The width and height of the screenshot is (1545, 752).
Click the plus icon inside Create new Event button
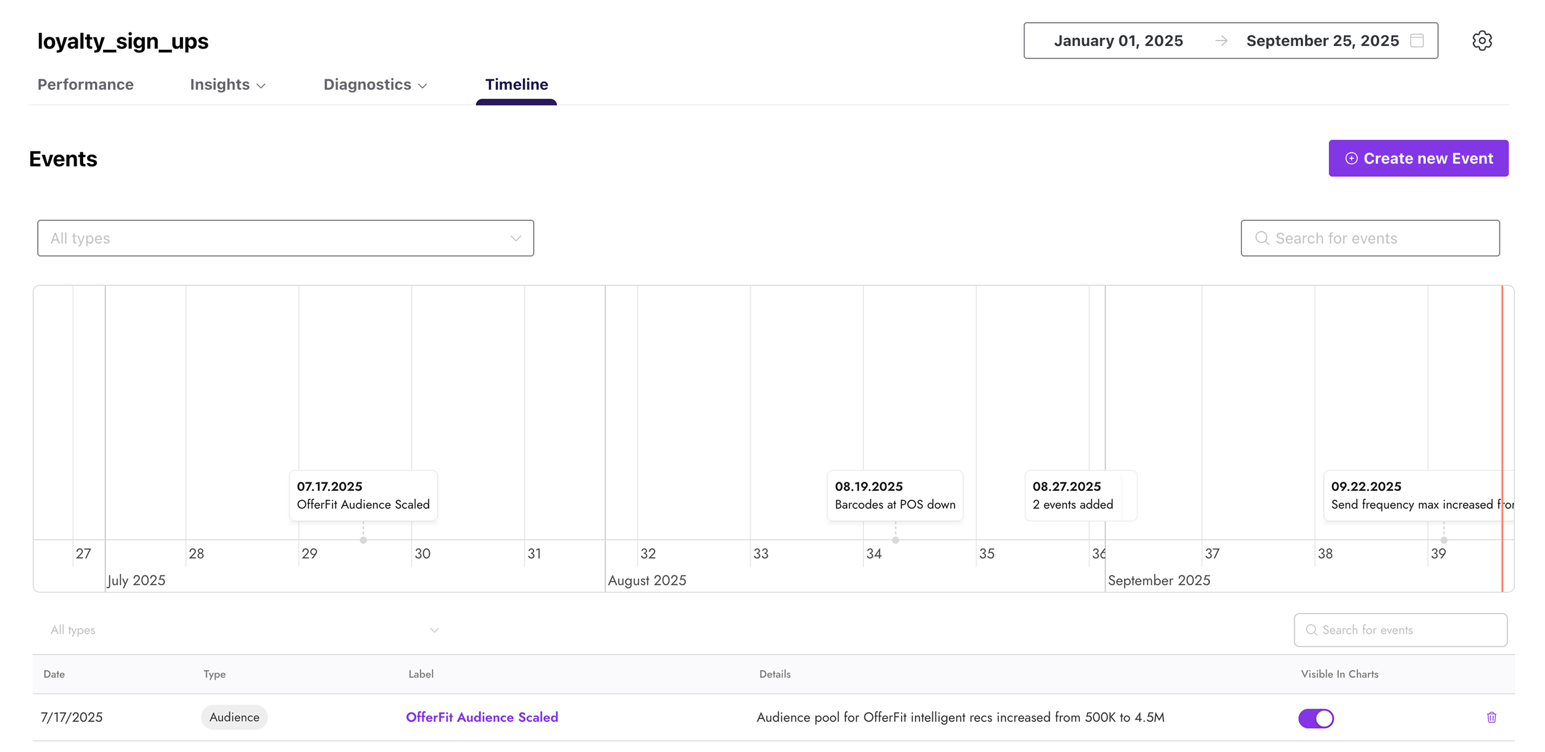[1351, 158]
